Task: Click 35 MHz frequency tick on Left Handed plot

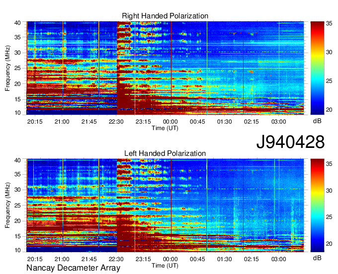Action: click(x=17, y=174)
